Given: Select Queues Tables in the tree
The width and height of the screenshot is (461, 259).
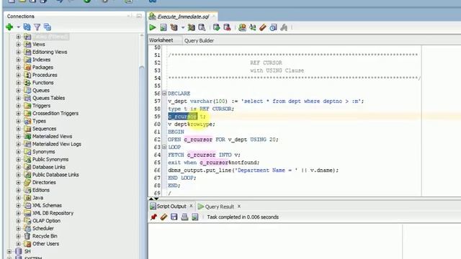Looking at the screenshot, I should pos(48,98).
